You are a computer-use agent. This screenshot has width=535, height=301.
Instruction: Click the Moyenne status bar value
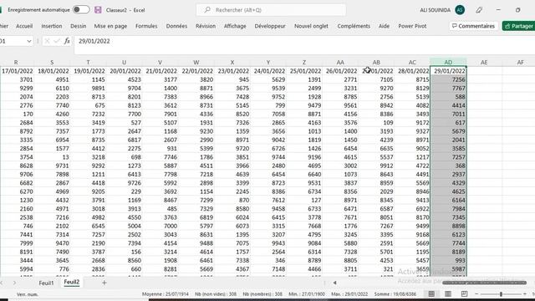pyautogui.click(x=166, y=293)
